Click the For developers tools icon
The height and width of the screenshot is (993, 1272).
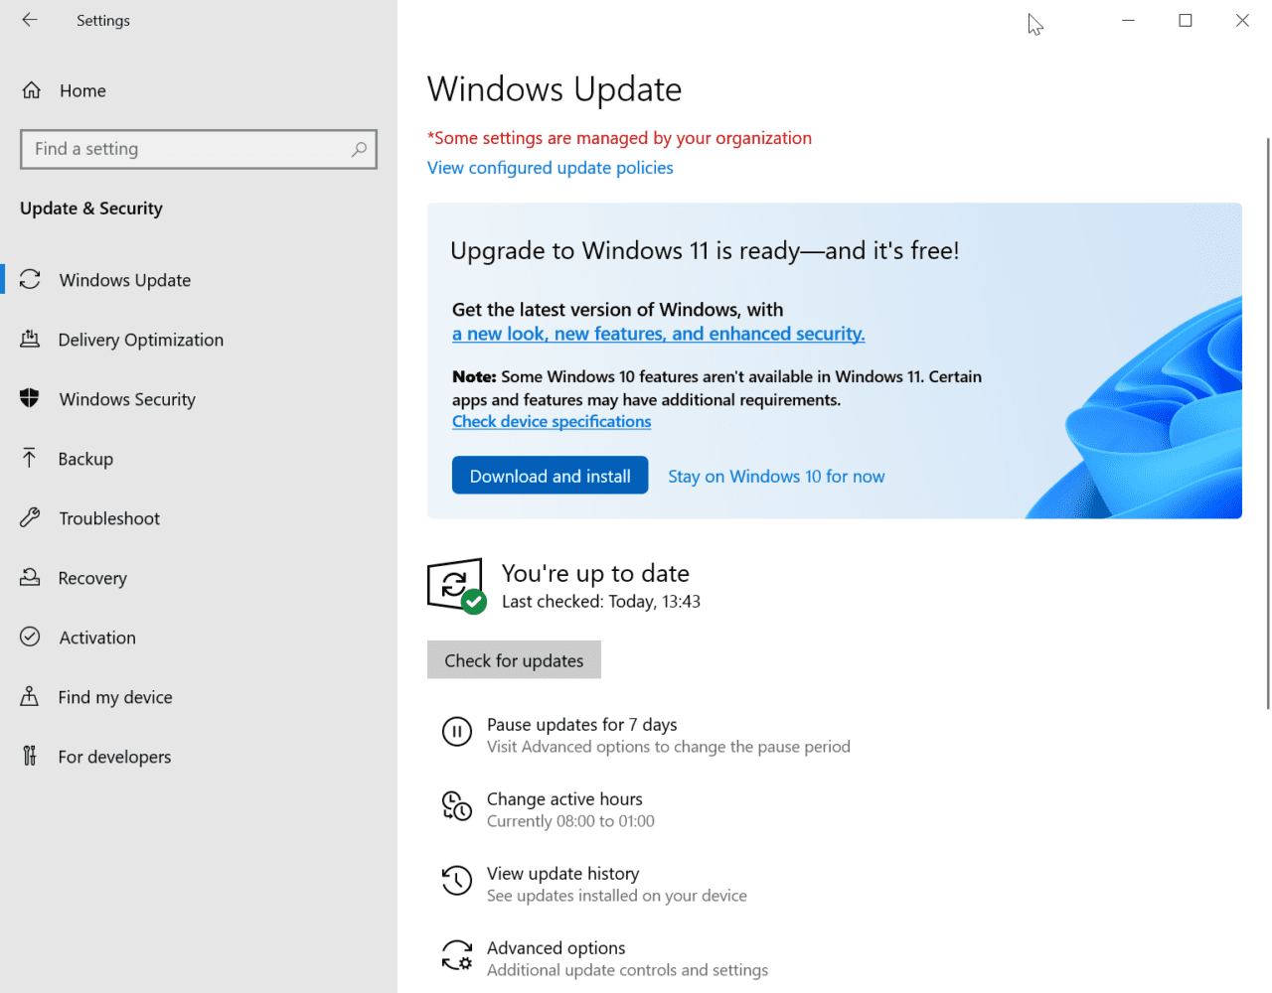30,756
